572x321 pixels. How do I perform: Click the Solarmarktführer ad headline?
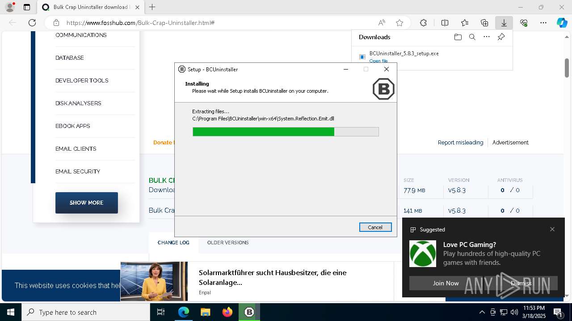(273, 277)
